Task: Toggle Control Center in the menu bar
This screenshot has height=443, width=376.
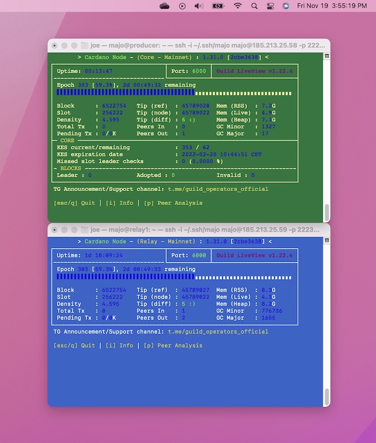Action: tap(270, 6)
